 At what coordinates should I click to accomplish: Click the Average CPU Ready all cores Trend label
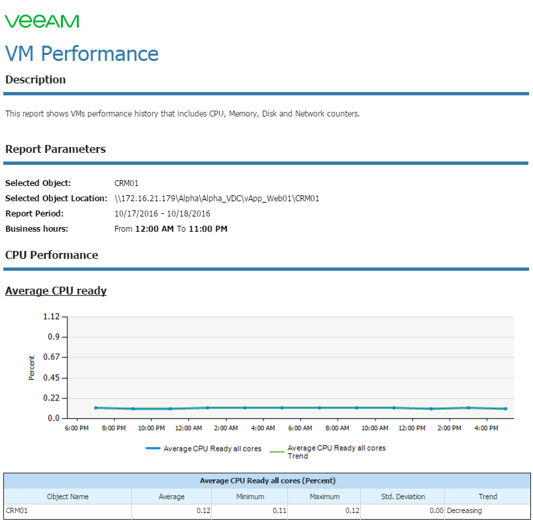pos(336,452)
